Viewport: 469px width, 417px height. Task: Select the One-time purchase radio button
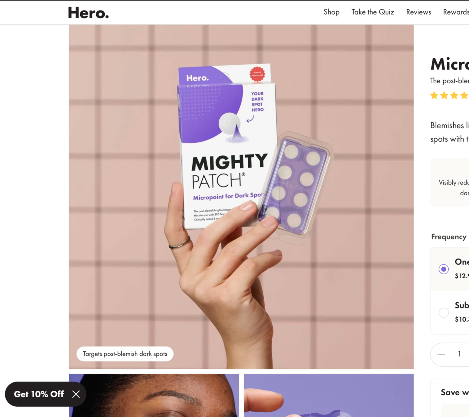(x=444, y=269)
